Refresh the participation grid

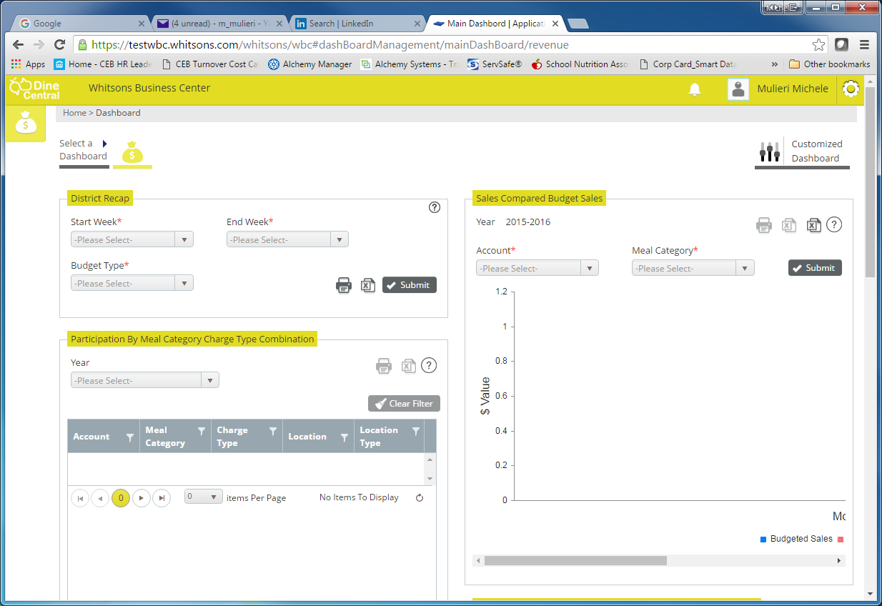pos(420,498)
